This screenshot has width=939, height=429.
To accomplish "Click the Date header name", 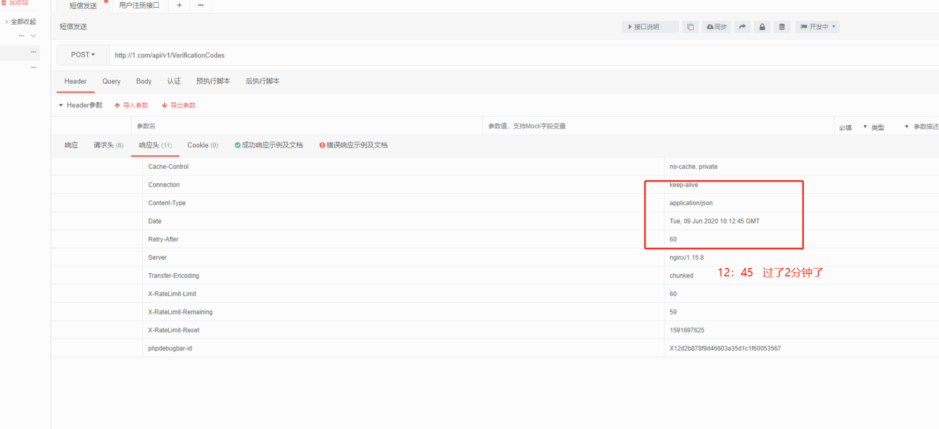I will (x=155, y=221).
